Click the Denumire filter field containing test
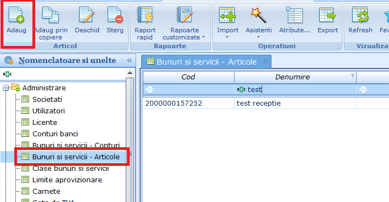This screenshot has width=389, height=202. tap(295, 89)
